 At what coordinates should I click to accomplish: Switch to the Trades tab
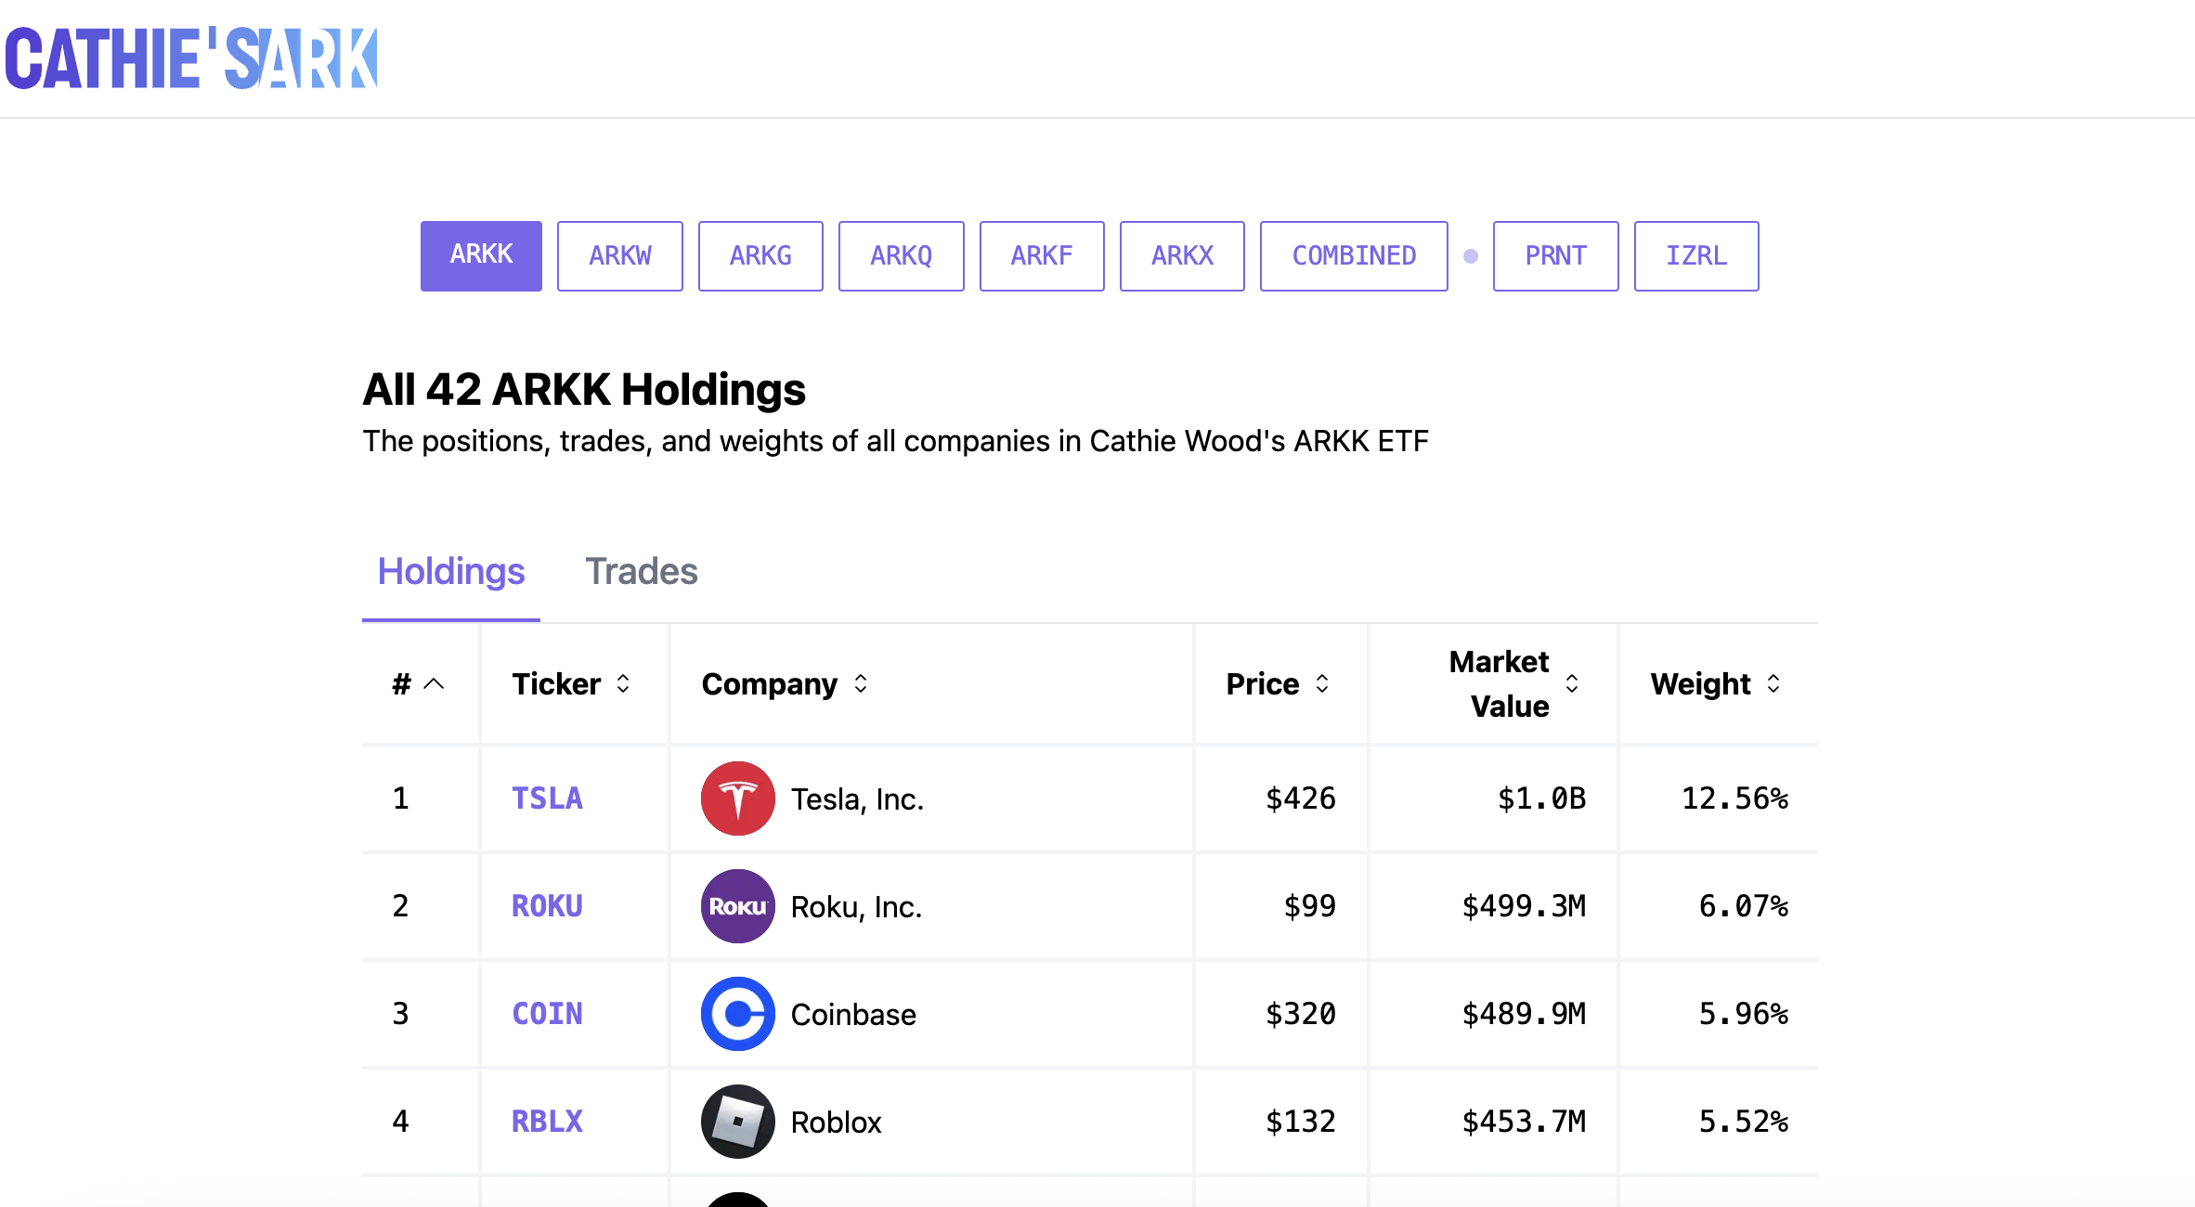point(641,571)
